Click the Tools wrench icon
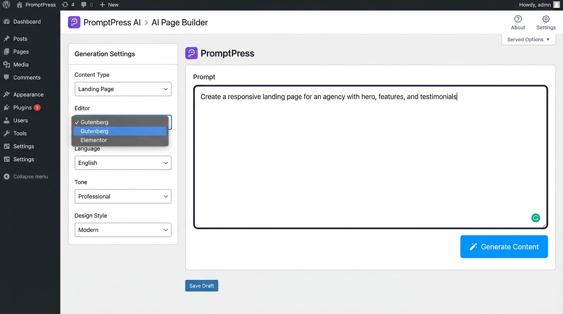Screen dimensions: 563x314 [7, 133]
